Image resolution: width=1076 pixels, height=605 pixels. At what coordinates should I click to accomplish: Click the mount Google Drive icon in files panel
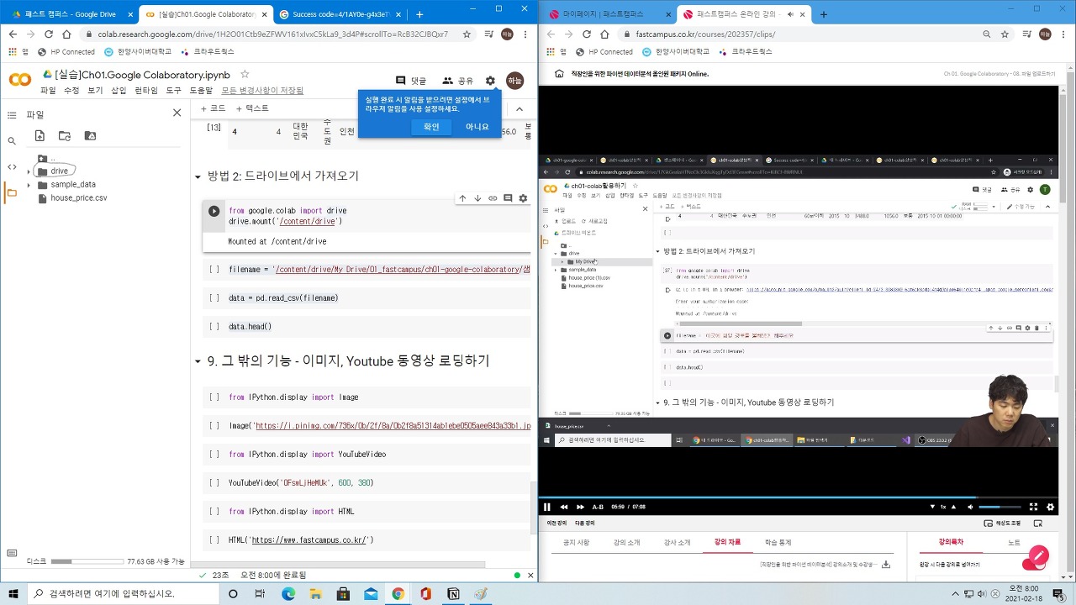pyautogui.click(x=91, y=136)
